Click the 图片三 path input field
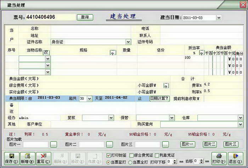 [x=147, y=144]
